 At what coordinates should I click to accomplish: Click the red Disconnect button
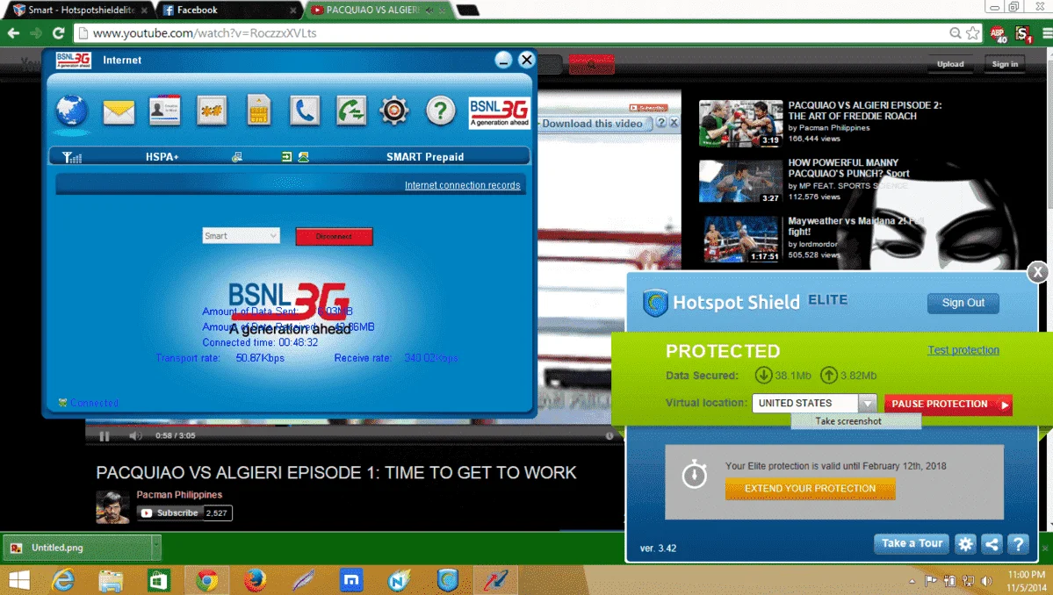coord(335,236)
